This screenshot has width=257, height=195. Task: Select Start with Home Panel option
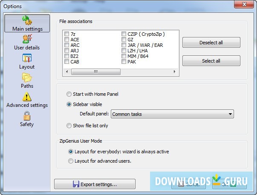pos(69,94)
